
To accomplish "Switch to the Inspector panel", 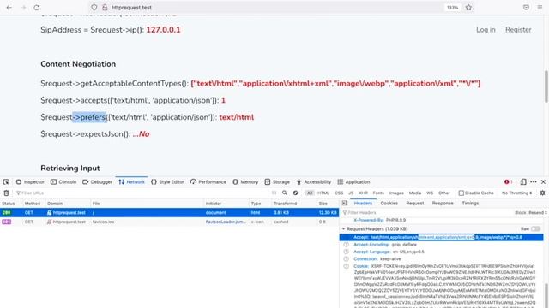I will tap(30, 182).
